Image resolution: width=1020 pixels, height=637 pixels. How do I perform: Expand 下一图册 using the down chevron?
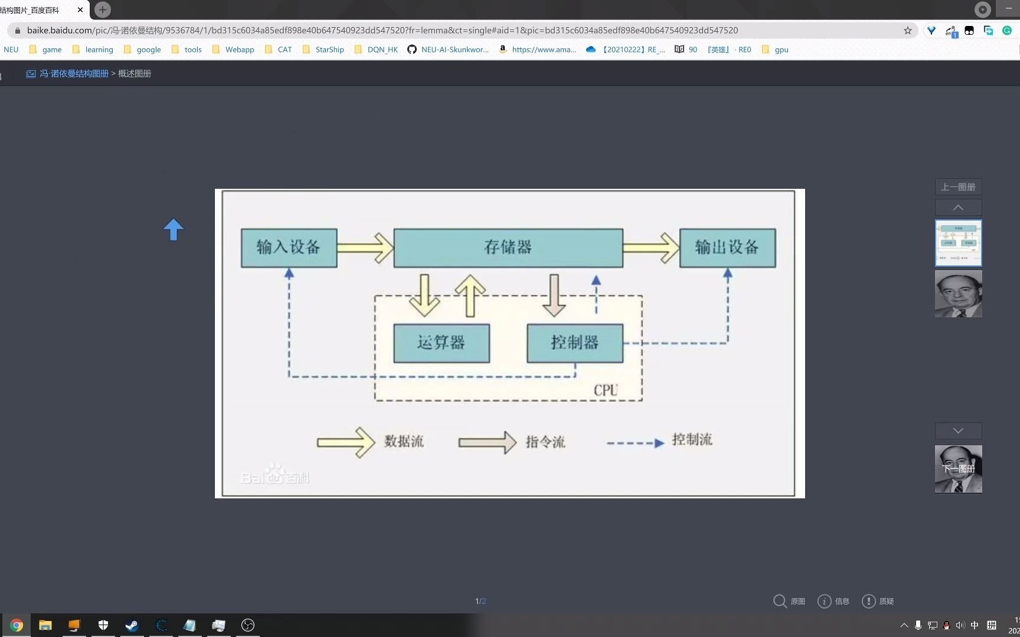[957, 431]
